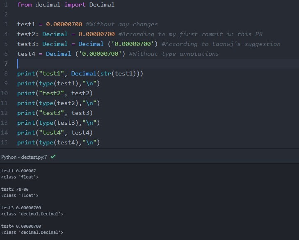Click <class 'decimal.Decimal'> under test3 output
Screen dimensions: 299x240
[x=32, y=214]
